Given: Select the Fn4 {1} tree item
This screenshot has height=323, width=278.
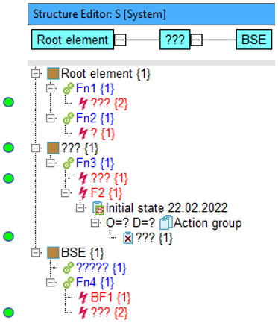Looking at the screenshot, I should pos(95,283).
